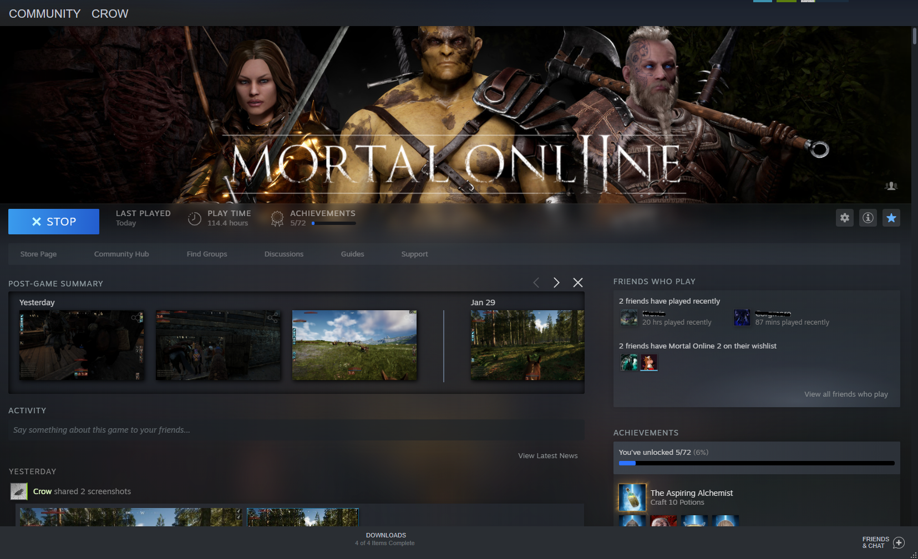Open second shared screenshot in activity feed
918x559 pixels.
point(303,517)
